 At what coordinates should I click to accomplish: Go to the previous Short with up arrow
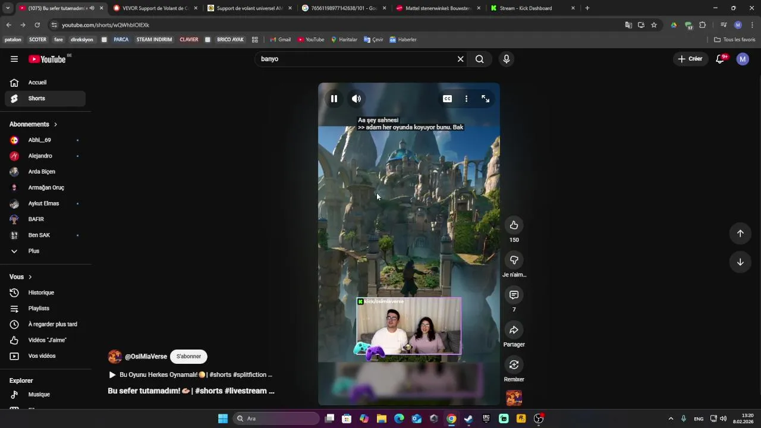coord(740,234)
